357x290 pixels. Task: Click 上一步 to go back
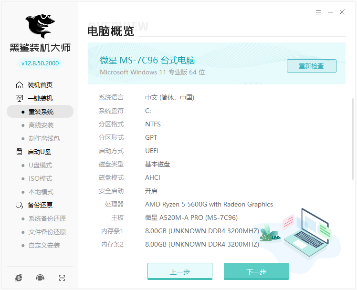pos(180,271)
